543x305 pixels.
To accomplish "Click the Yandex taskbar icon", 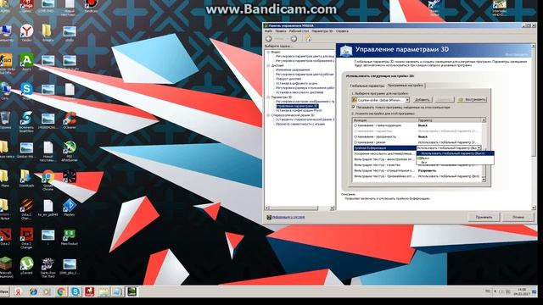I will click(19, 291).
